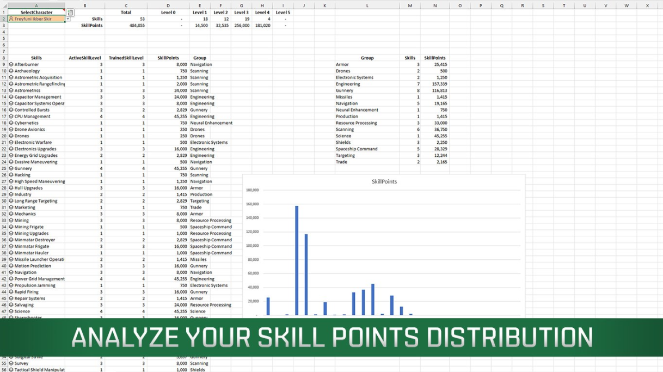Viewport: 663px width, 372px height.
Task: Click the icon in the Gunnery skill row
Action: [11, 168]
